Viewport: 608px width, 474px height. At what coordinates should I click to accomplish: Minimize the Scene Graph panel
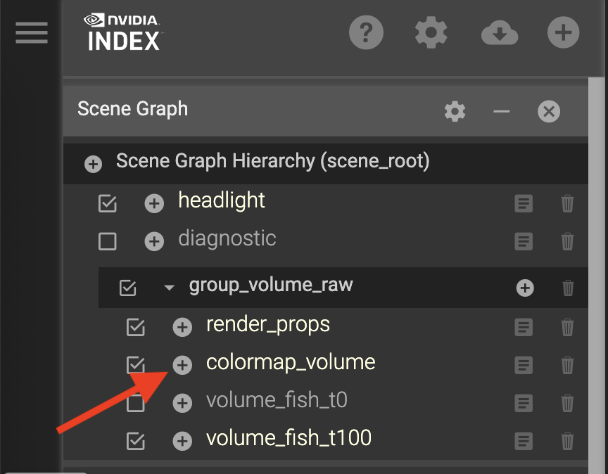coord(502,111)
